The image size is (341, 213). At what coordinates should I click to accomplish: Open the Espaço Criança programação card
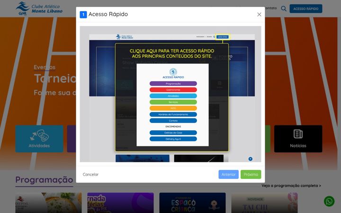pyautogui.click(x=192, y=203)
